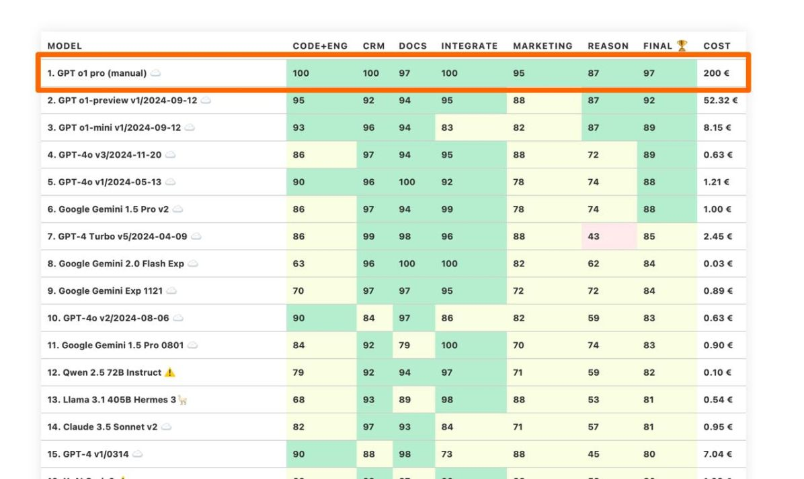Select the row name '15. GPT-4 v1/0314'
The width and height of the screenshot is (804, 479).
[88, 454]
